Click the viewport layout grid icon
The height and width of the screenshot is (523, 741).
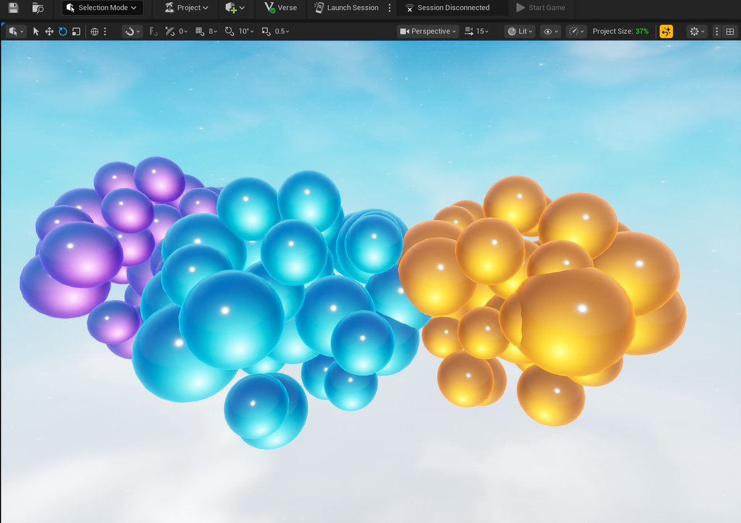729,31
